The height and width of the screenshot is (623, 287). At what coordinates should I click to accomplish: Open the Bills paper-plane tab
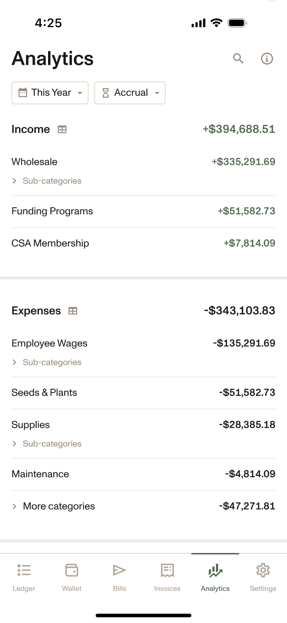coord(119,577)
